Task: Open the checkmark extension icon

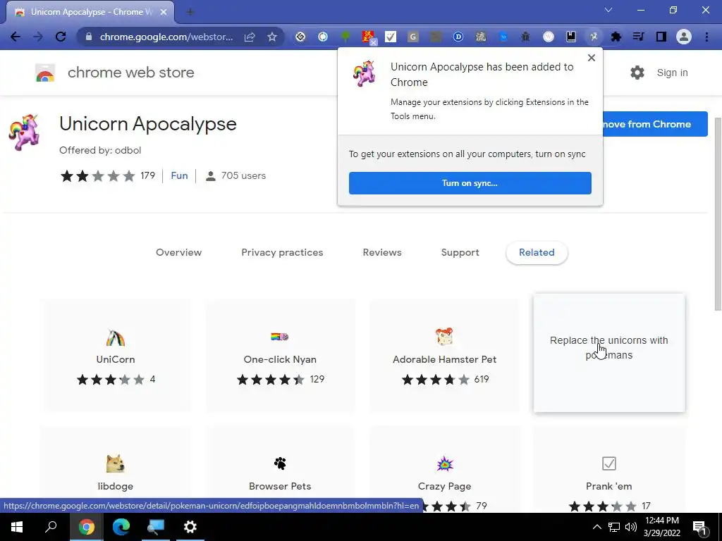Action: tap(391, 37)
